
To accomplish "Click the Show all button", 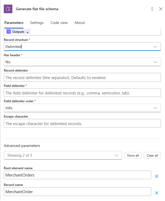I will 133,155.
